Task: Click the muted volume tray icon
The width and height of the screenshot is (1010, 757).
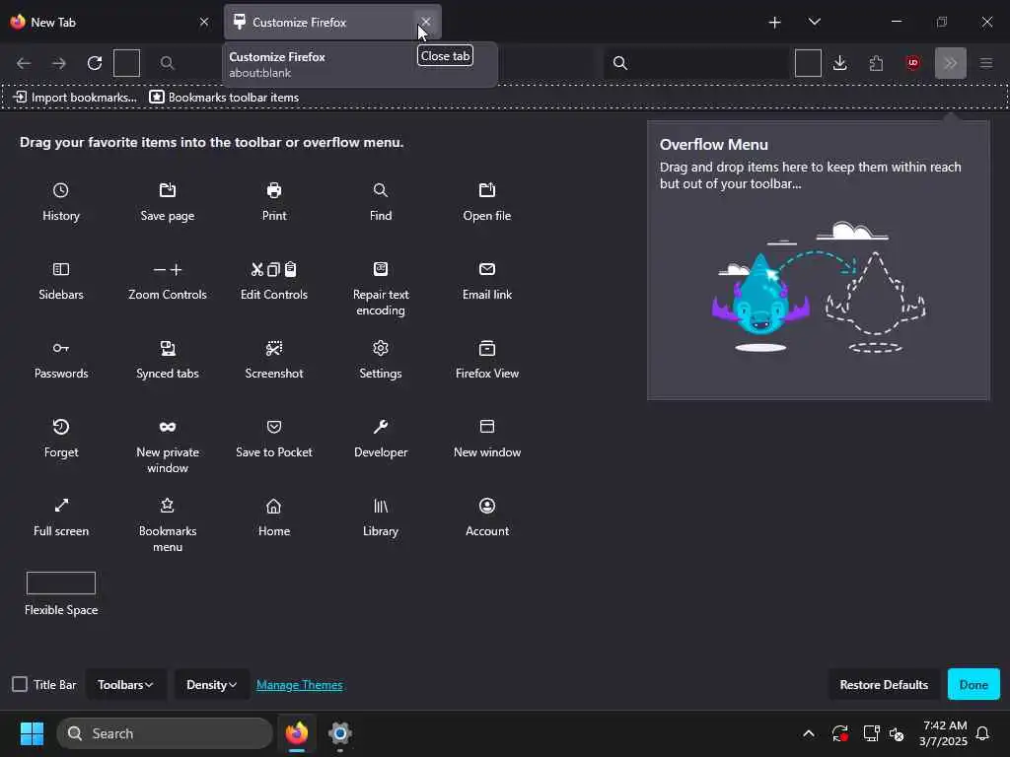Action: click(897, 733)
